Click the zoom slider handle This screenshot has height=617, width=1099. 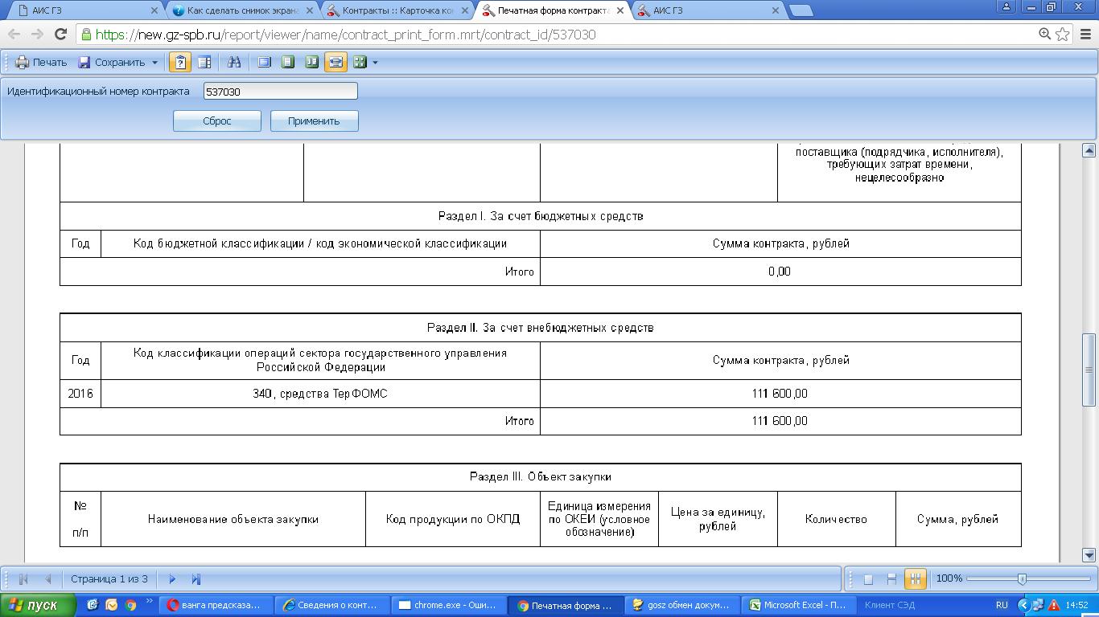1022,578
